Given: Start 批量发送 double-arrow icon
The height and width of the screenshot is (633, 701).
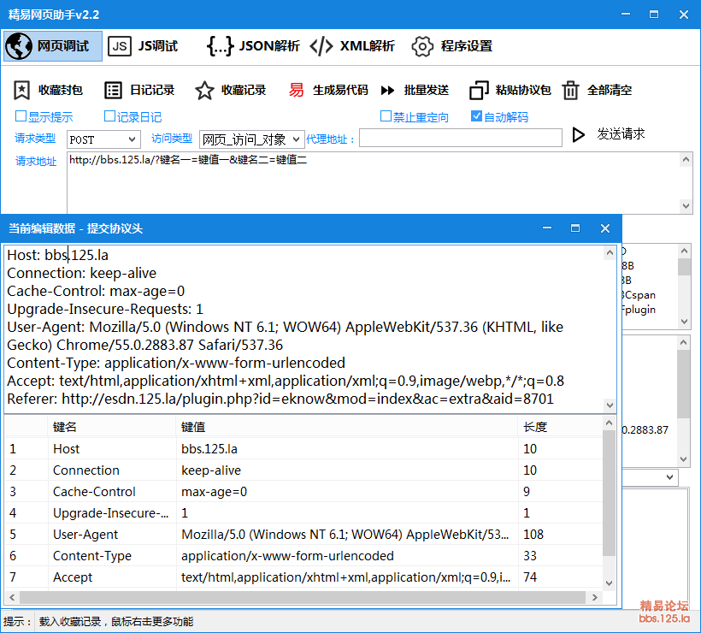Looking at the screenshot, I should point(387,90).
